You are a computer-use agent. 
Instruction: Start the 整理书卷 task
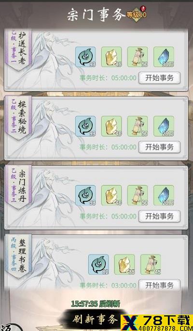click(159, 285)
